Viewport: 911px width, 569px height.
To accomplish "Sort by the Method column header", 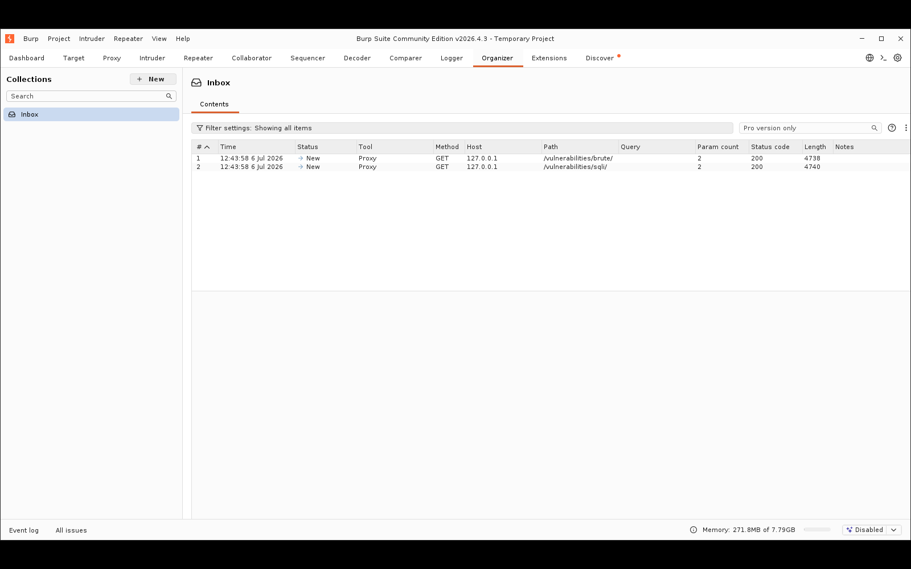I will tap(449, 147).
